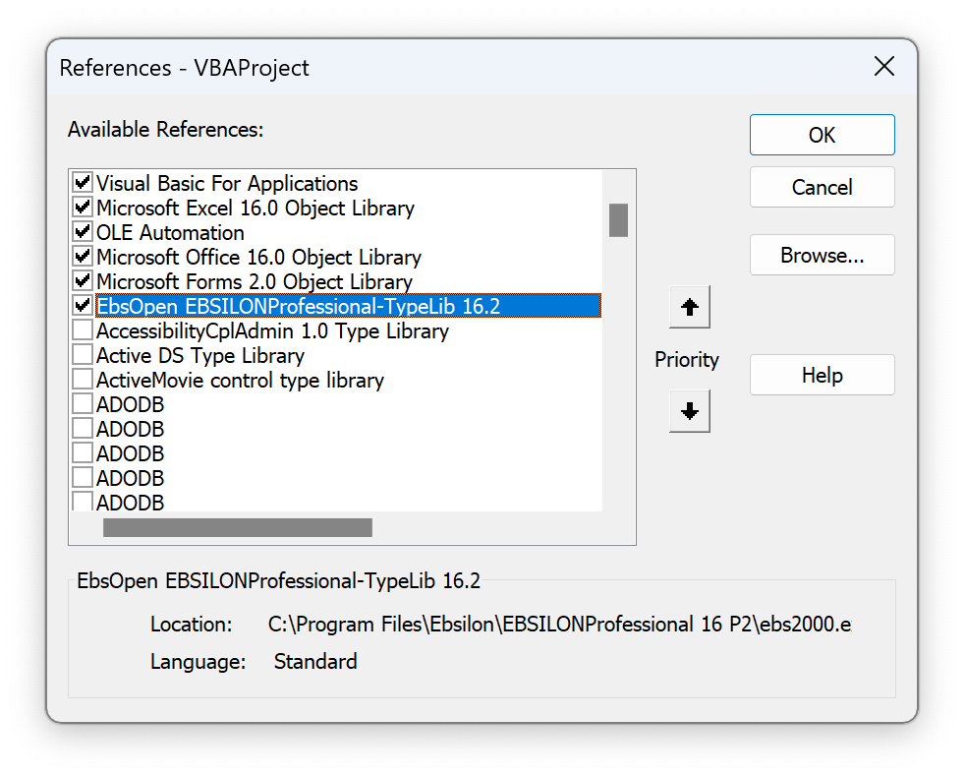The height and width of the screenshot is (777, 965).
Task: Click the Language value Standard
Action: tap(315, 662)
